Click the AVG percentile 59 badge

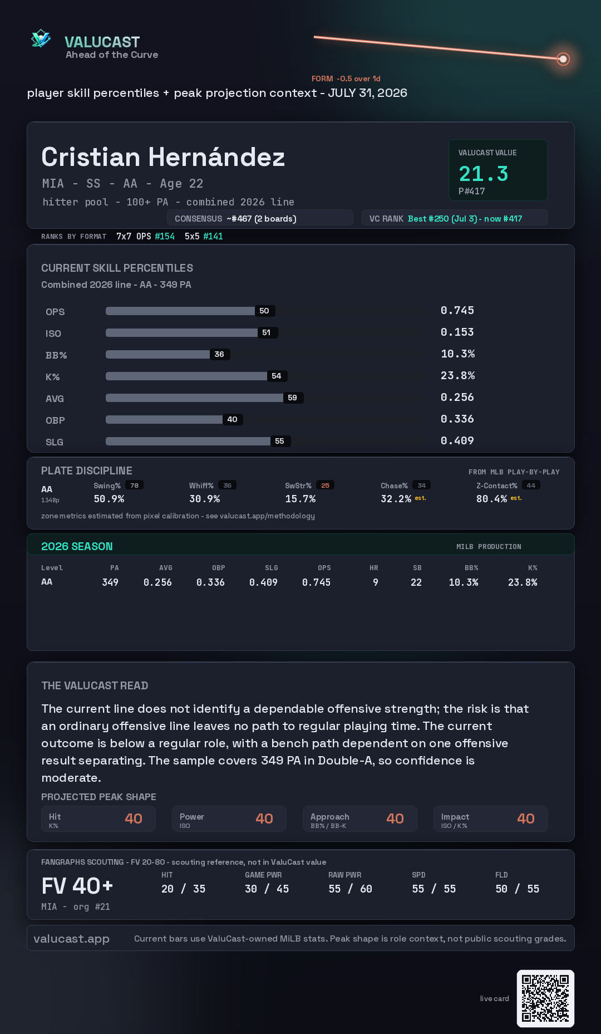pos(293,398)
